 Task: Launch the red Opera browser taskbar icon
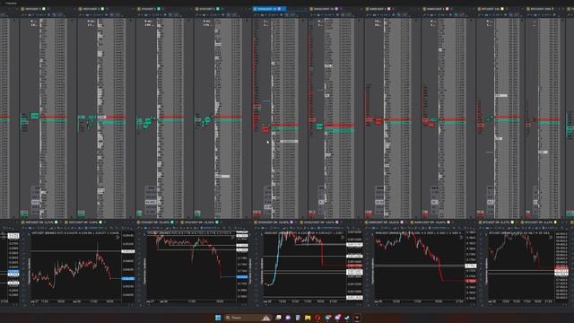317,318
